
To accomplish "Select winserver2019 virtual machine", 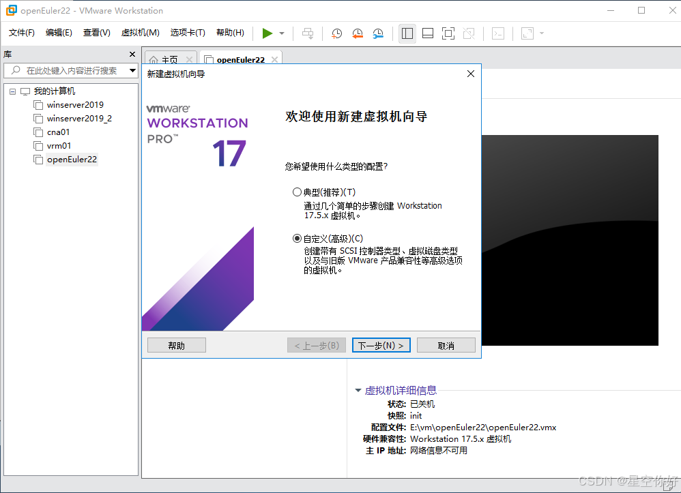I will pyautogui.click(x=75, y=104).
